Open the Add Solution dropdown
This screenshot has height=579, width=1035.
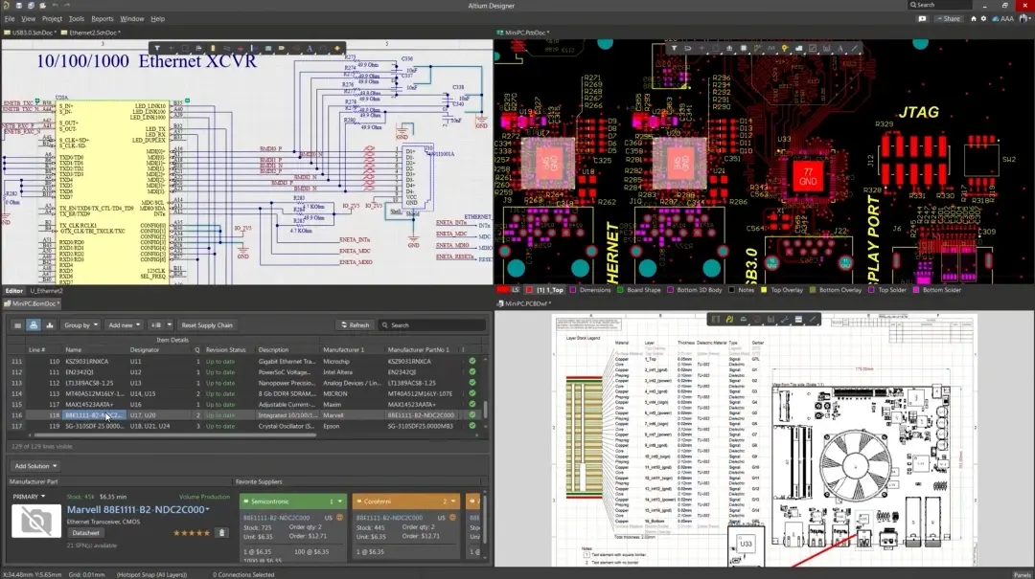pos(35,466)
